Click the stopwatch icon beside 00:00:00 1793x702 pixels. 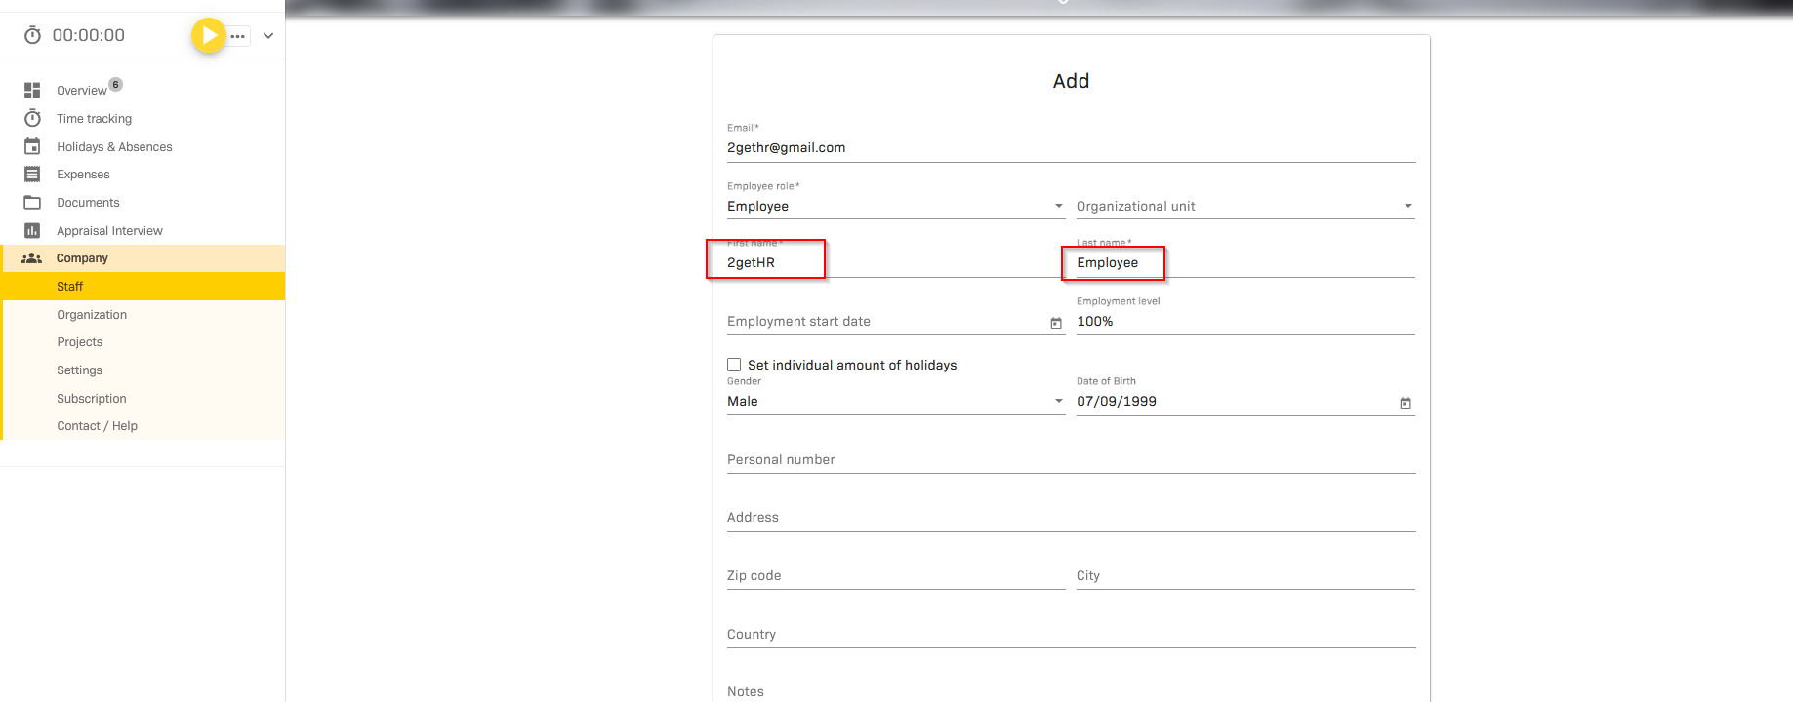(32, 35)
